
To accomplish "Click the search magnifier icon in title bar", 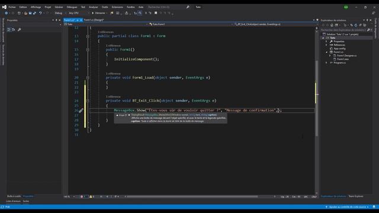I will [188, 7].
